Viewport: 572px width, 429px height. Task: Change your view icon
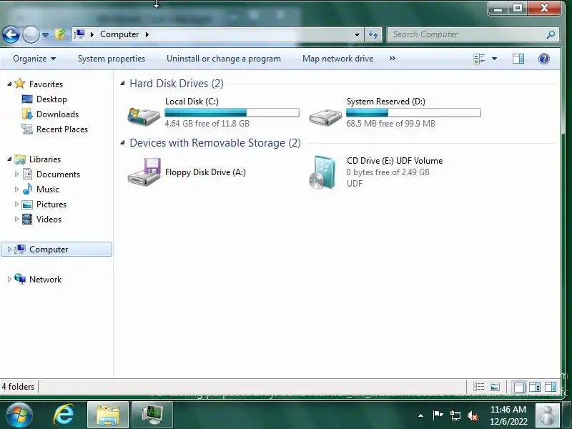point(479,59)
